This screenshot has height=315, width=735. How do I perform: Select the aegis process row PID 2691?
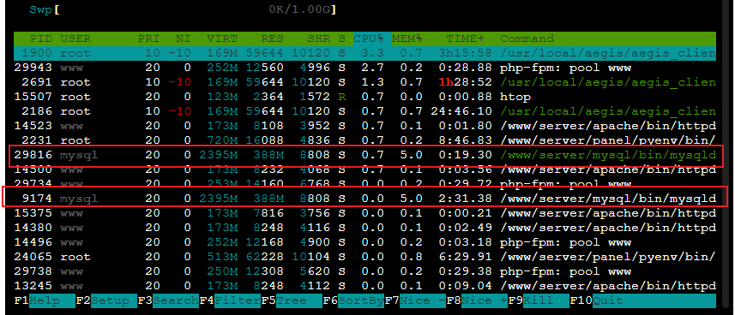364,82
